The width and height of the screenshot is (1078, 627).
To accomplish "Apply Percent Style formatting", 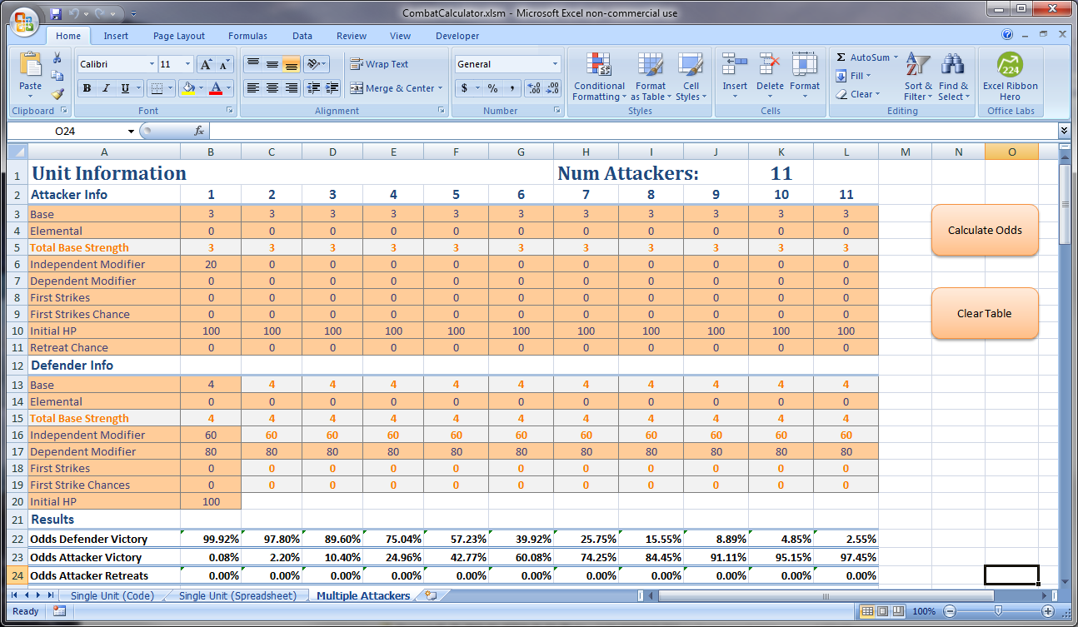I will [x=492, y=87].
